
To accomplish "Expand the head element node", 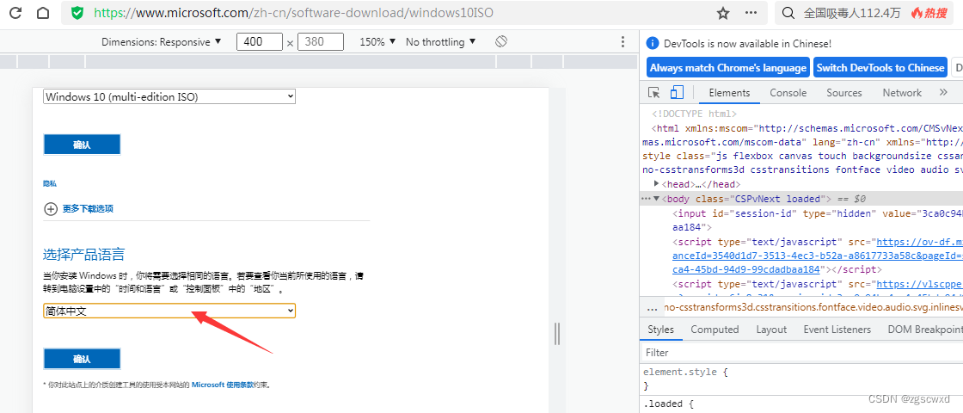I will click(x=657, y=184).
